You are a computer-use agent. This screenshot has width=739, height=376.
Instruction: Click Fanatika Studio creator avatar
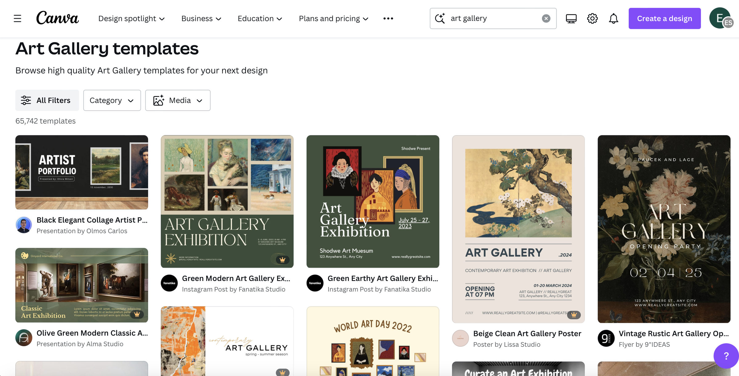169,283
